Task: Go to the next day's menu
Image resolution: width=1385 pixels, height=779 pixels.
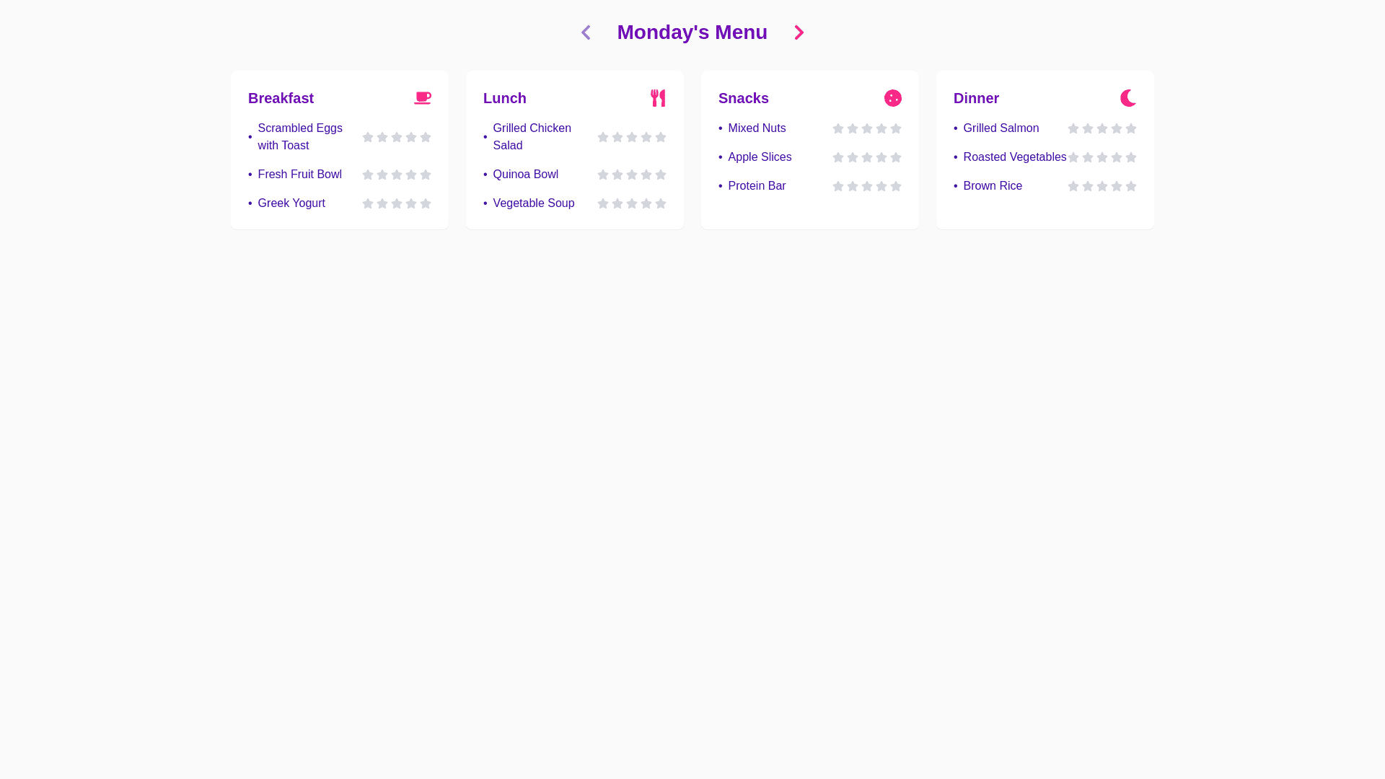Action: click(799, 32)
